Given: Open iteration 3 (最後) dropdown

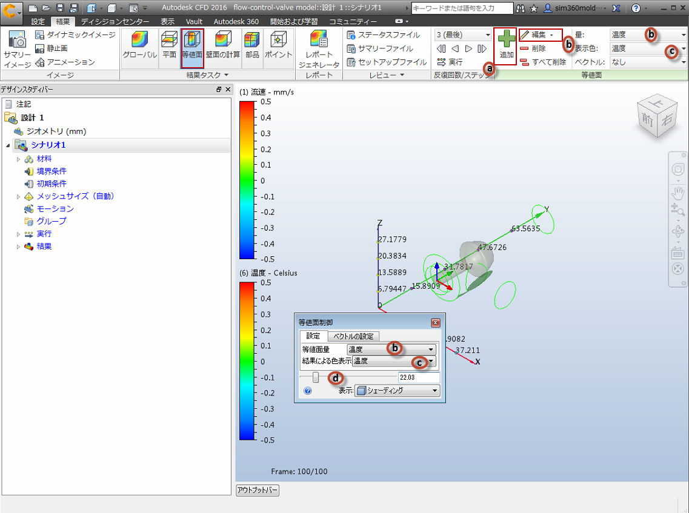Looking at the screenshot, I should click(x=463, y=35).
